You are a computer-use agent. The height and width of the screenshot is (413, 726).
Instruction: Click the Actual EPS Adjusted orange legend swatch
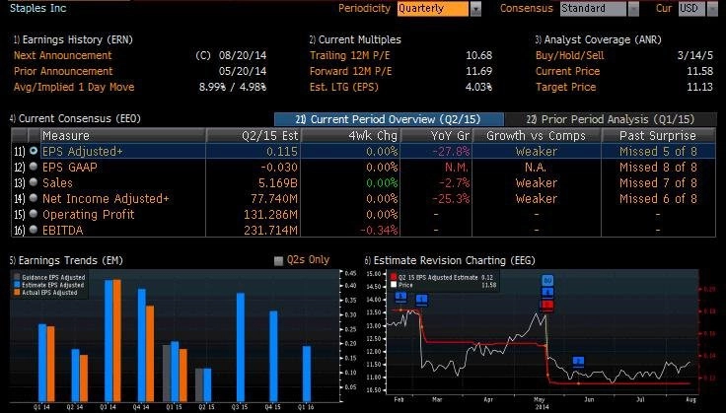pyautogui.click(x=17, y=293)
